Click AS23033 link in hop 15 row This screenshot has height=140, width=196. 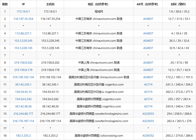click(x=148, y=114)
